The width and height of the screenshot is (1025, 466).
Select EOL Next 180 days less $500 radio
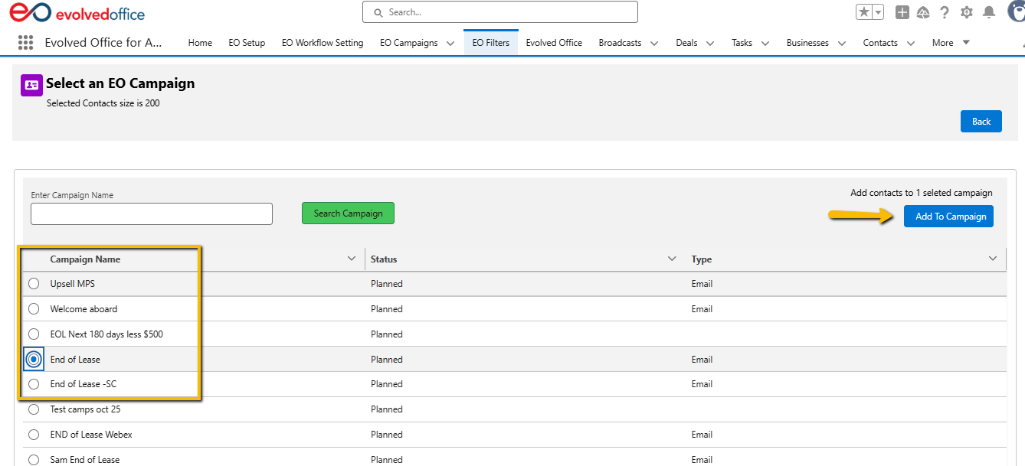(34, 334)
